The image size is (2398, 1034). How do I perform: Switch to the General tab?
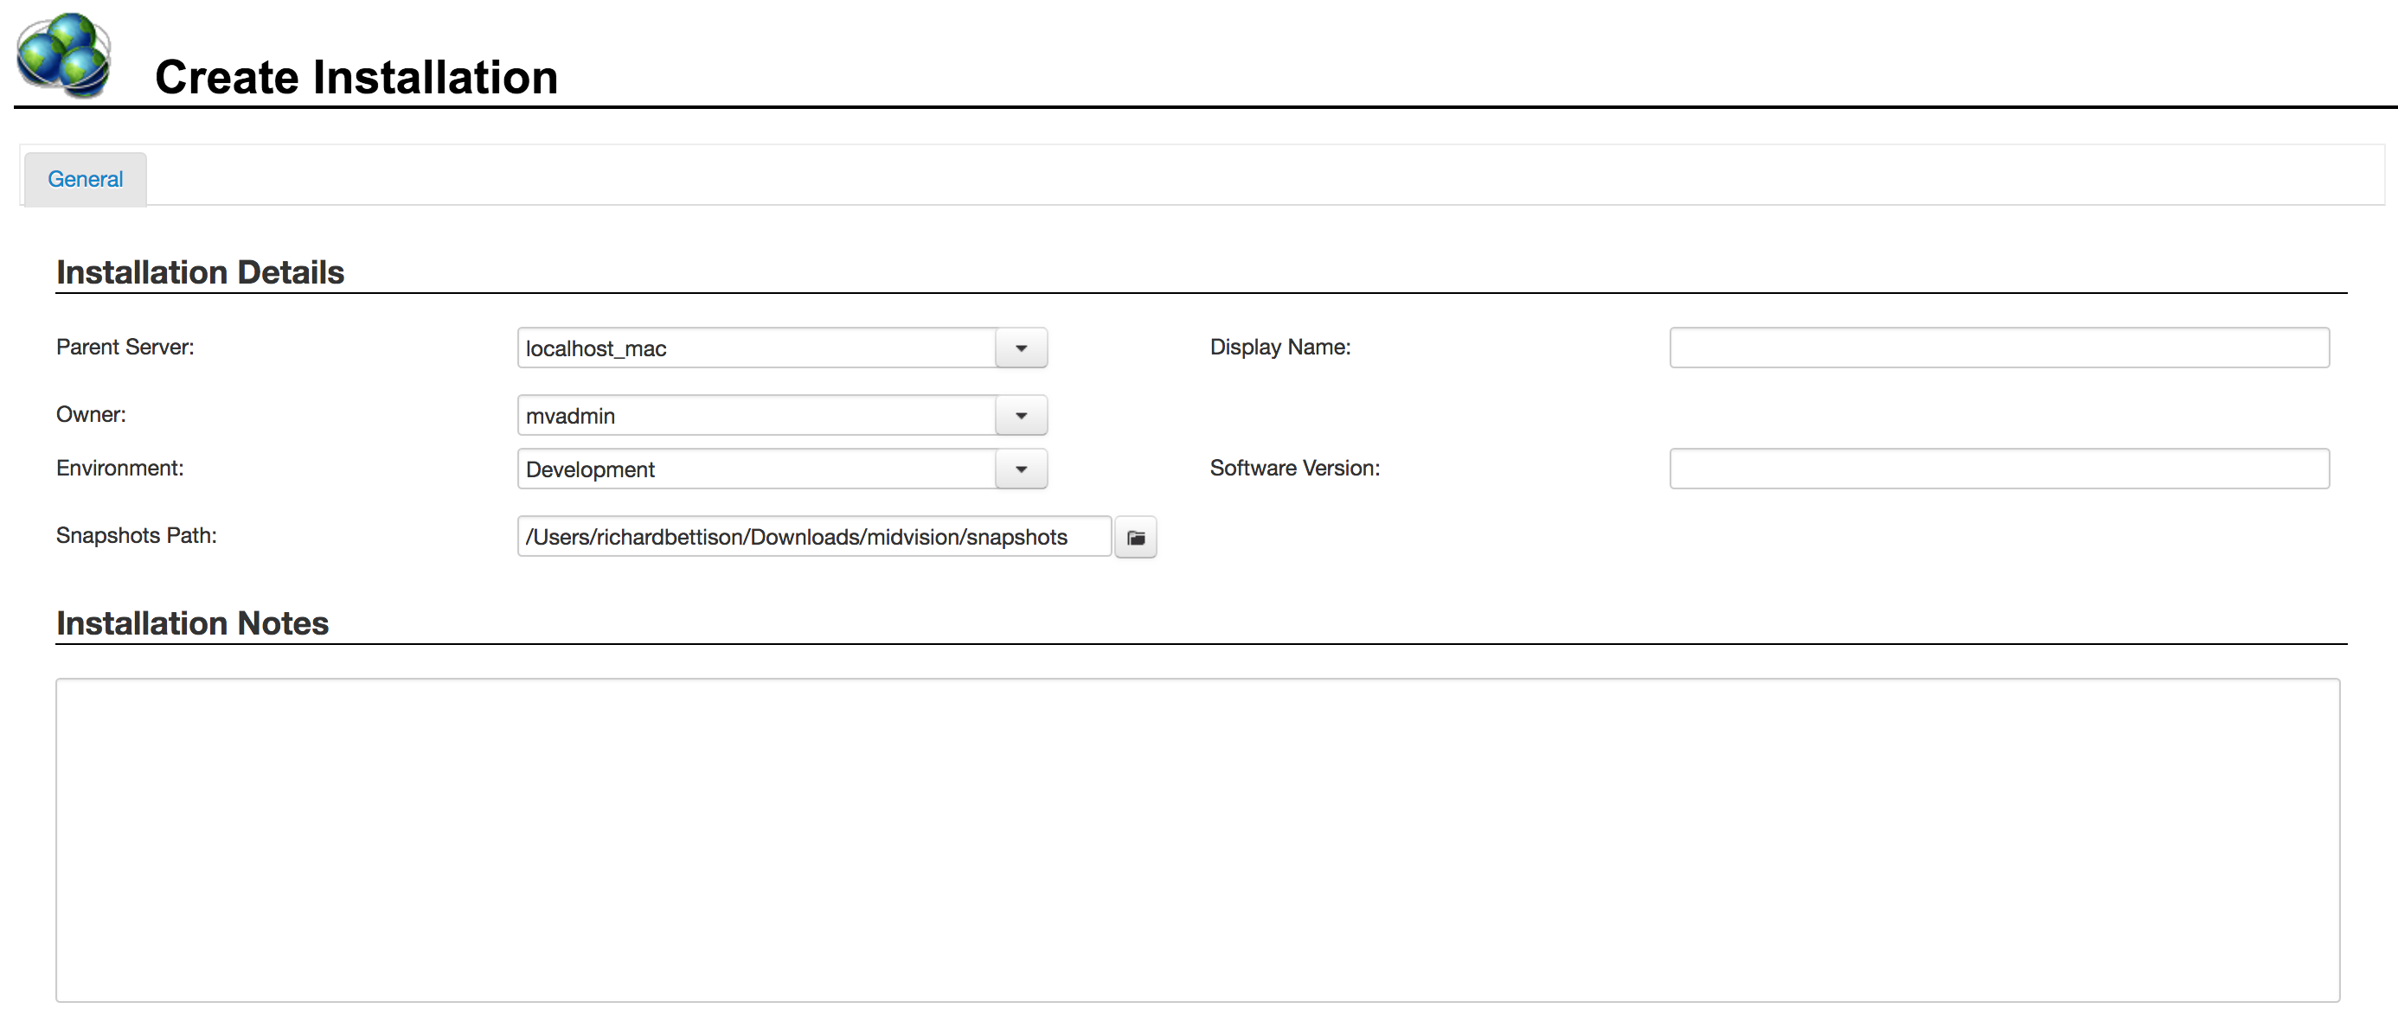[85, 179]
